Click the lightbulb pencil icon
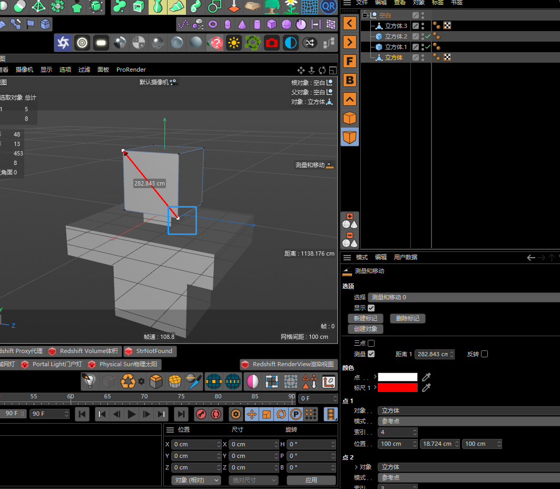This screenshot has height=489, width=560. (89, 381)
